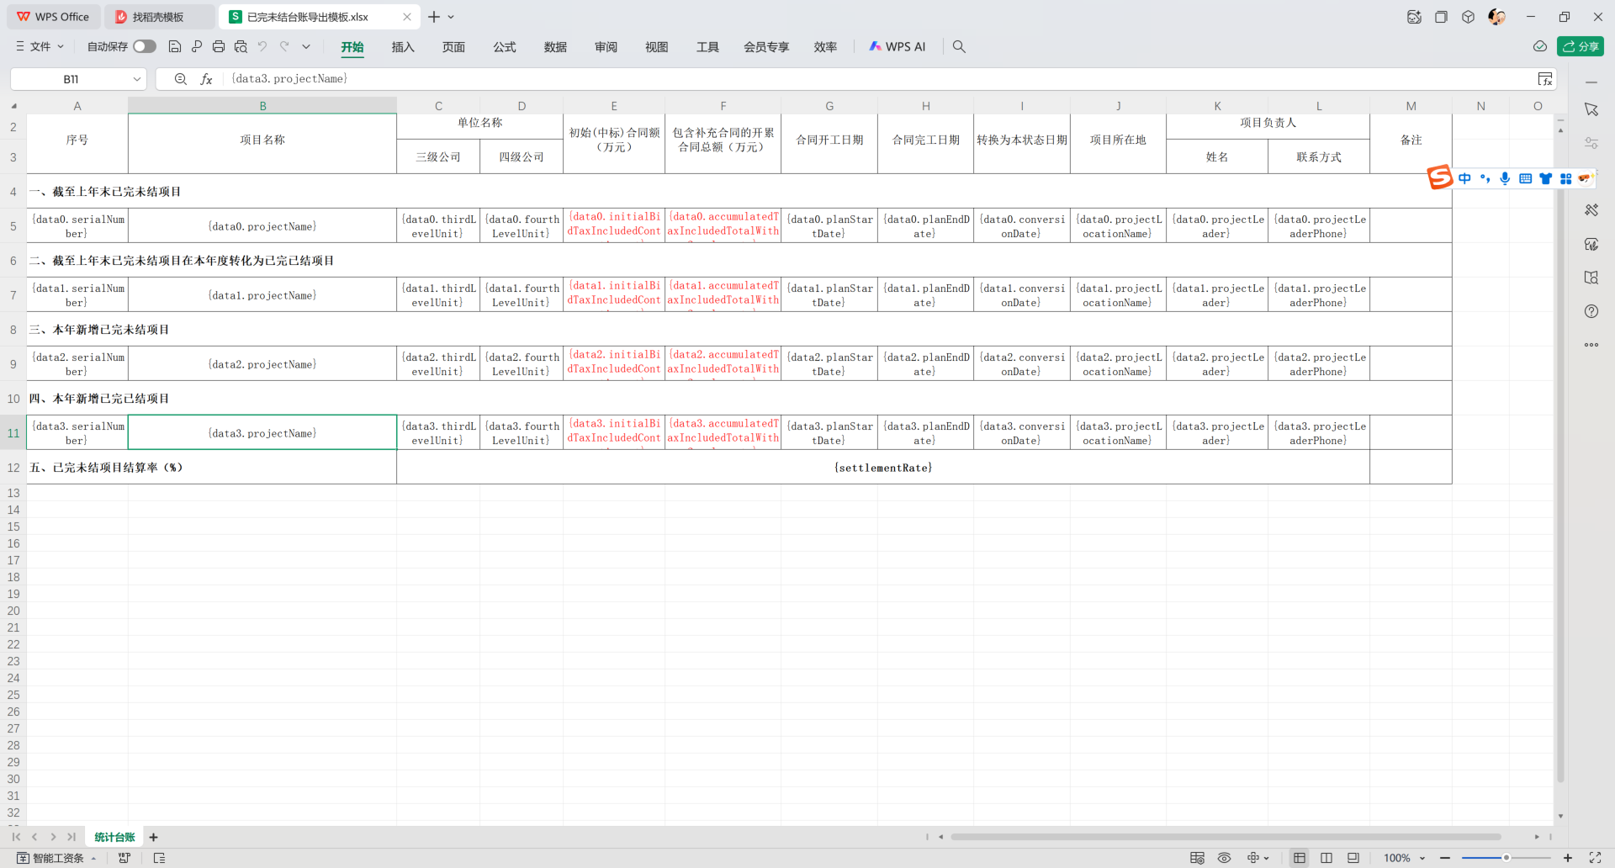1615x868 pixels.
Task: Expand the formula bar editor icon
Action: pyautogui.click(x=1545, y=79)
